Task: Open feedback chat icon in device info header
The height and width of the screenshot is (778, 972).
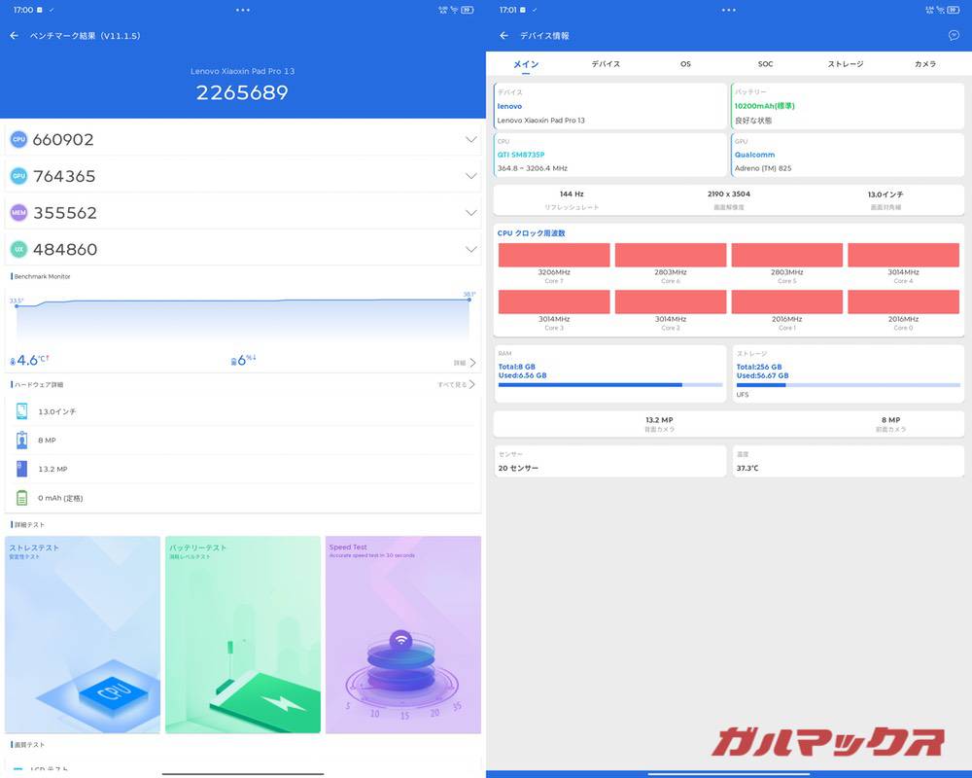Action: coord(954,36)
